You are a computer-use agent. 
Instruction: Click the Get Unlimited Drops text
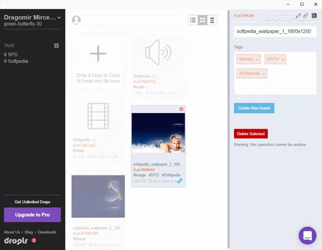coord(32,202)
